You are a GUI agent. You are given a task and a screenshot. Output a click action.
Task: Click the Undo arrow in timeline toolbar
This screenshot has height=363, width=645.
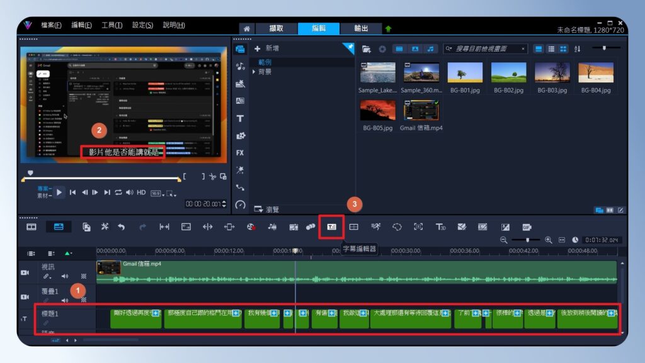pos(122,226)
